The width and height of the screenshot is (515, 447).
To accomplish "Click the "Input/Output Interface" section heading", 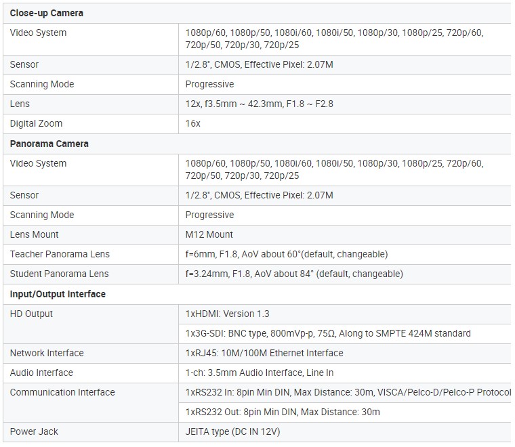I will (x=58, y=294).
